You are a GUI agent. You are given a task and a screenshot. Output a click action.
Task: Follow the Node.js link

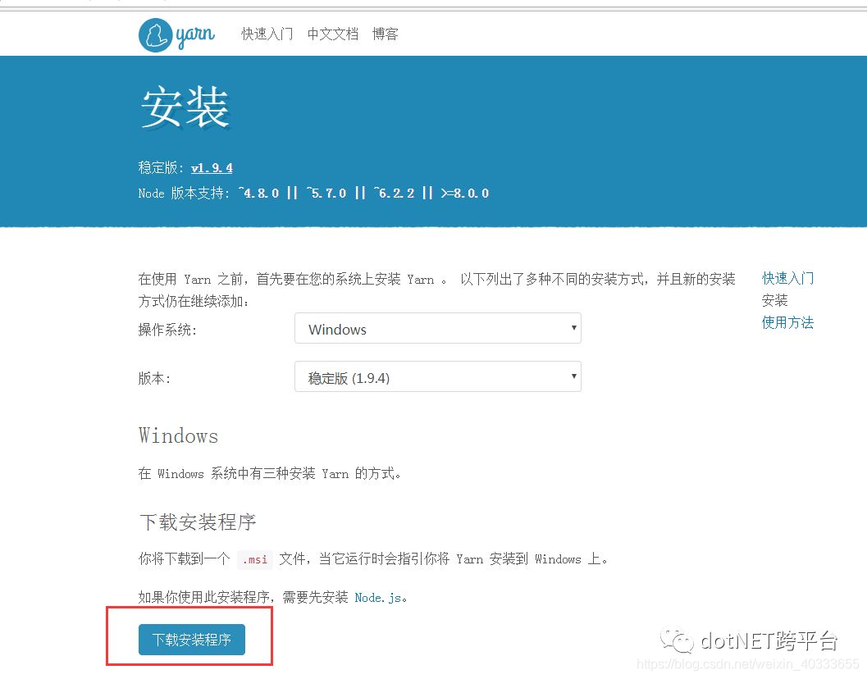pyautogui.click(x=378, y=598)
